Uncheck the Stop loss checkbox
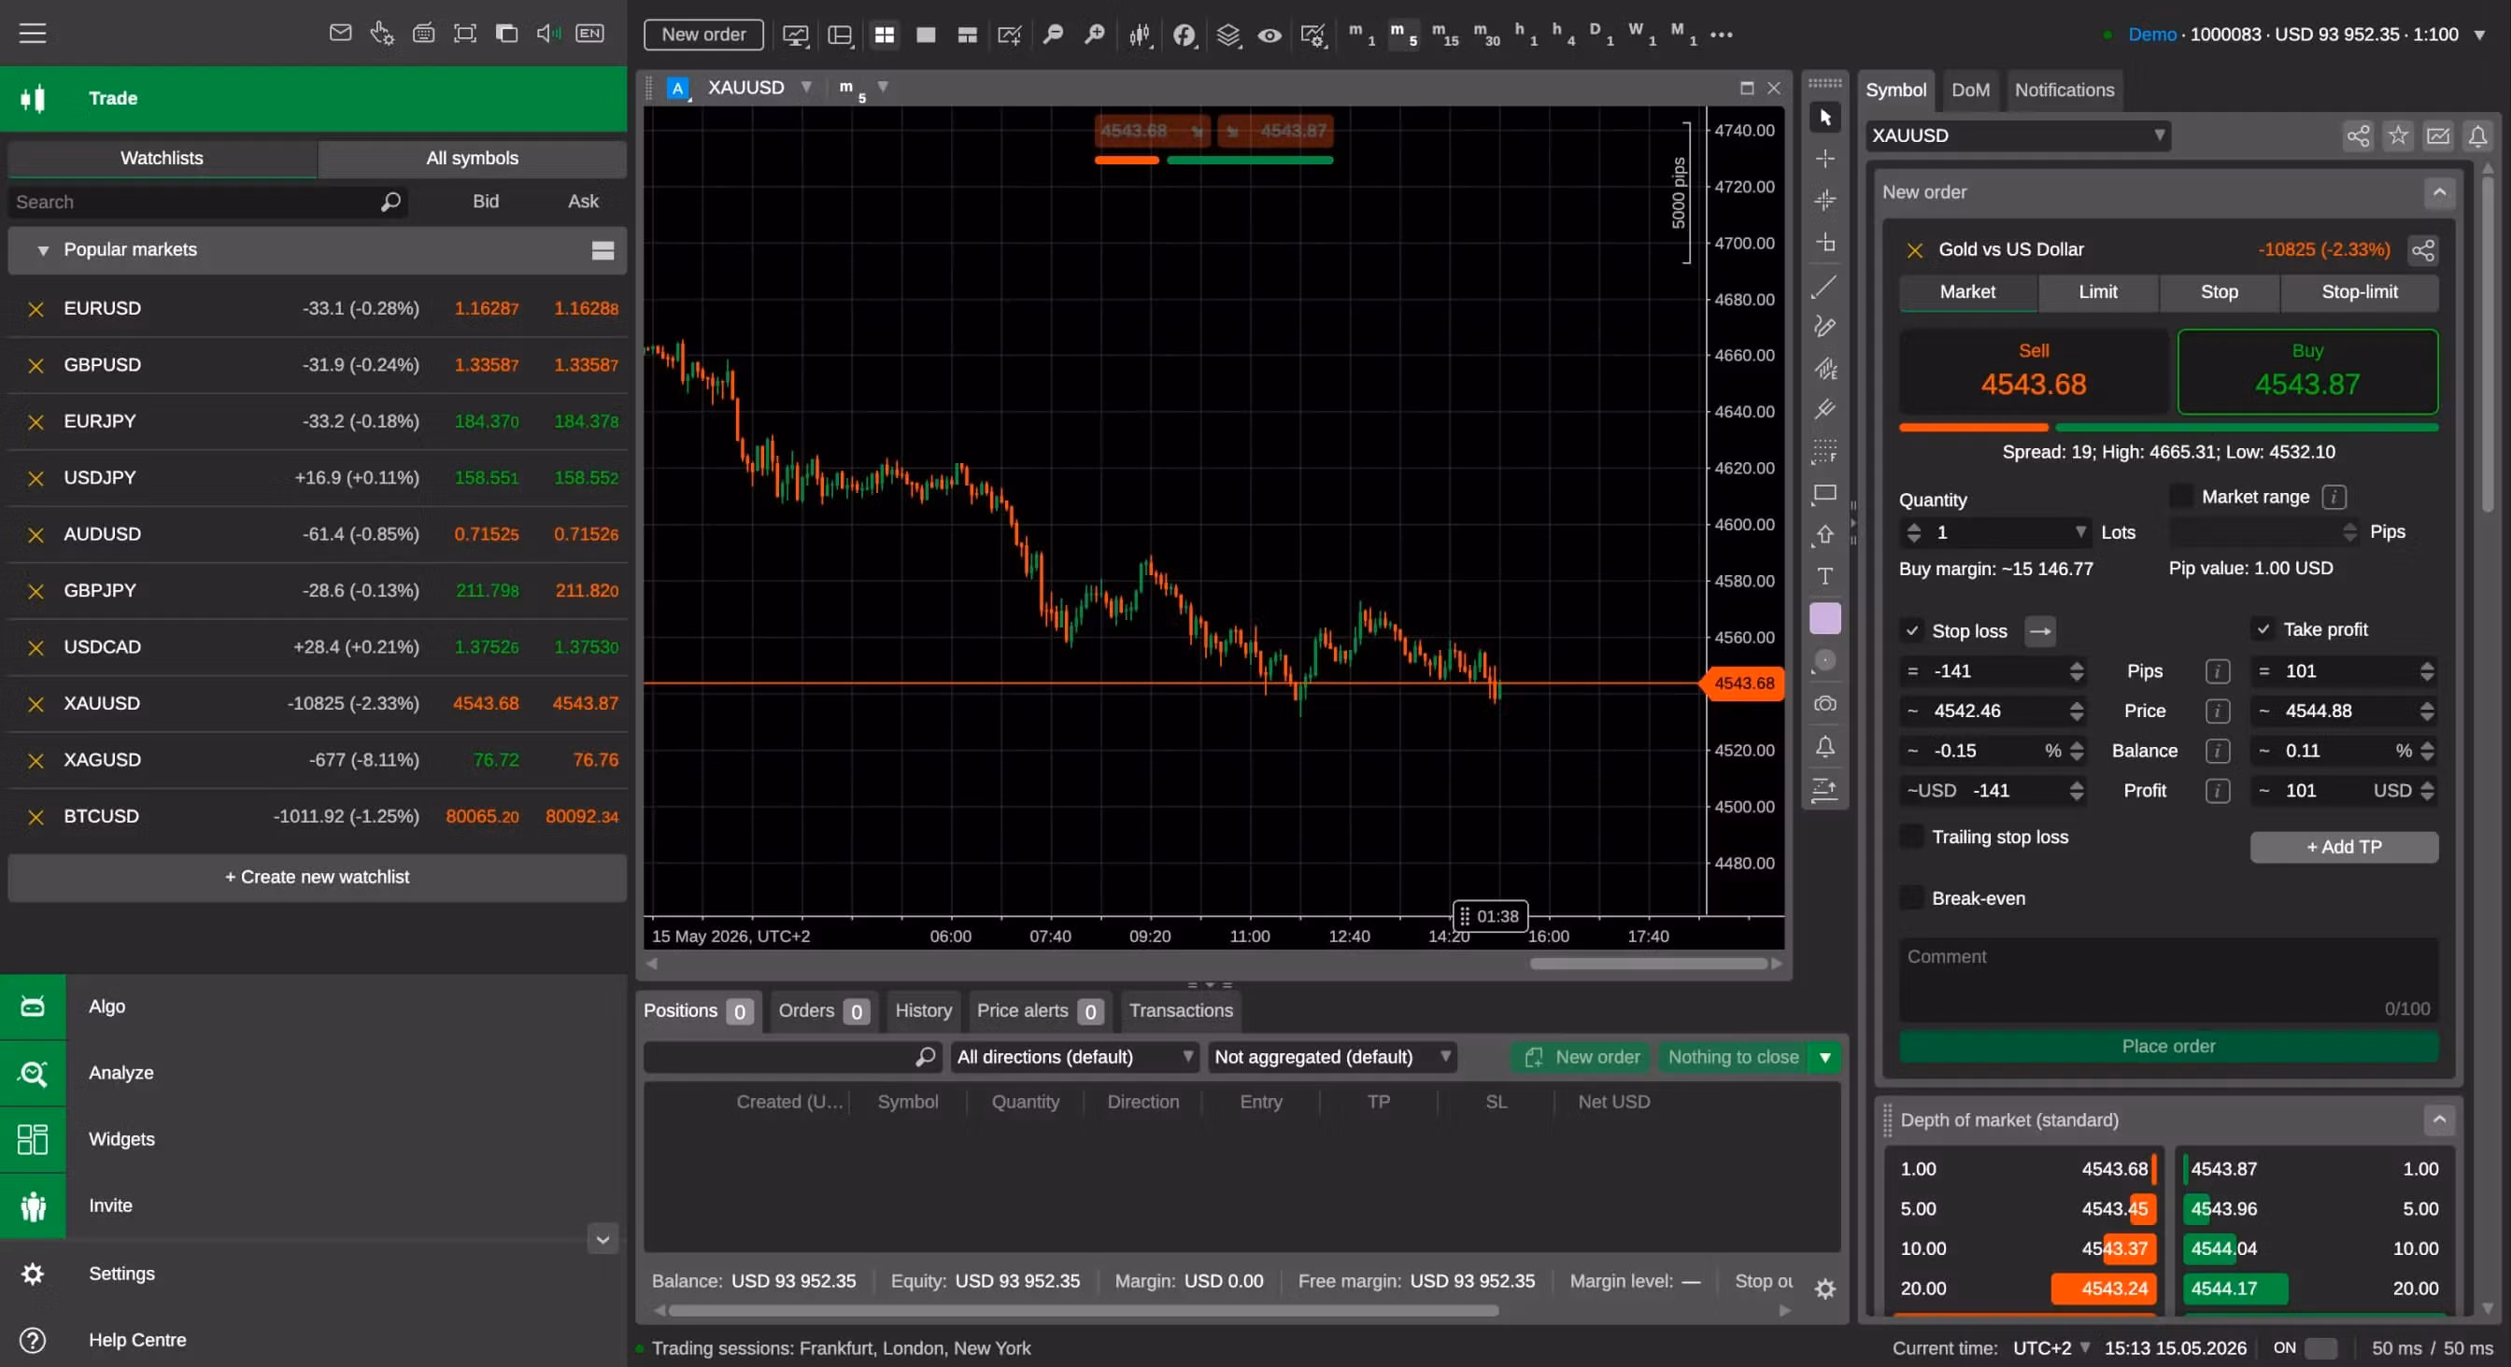The height and width of the screenshot is (1367, 2511). point(1911,630)
